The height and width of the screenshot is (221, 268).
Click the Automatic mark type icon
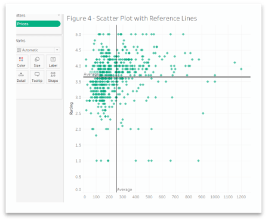19,50
